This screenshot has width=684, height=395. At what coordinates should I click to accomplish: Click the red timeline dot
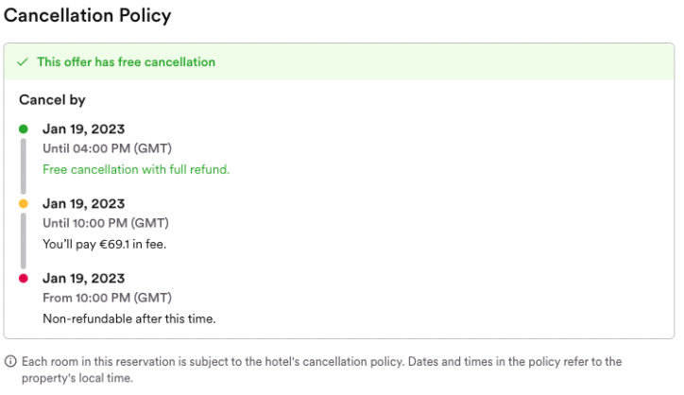click(24, 278)
